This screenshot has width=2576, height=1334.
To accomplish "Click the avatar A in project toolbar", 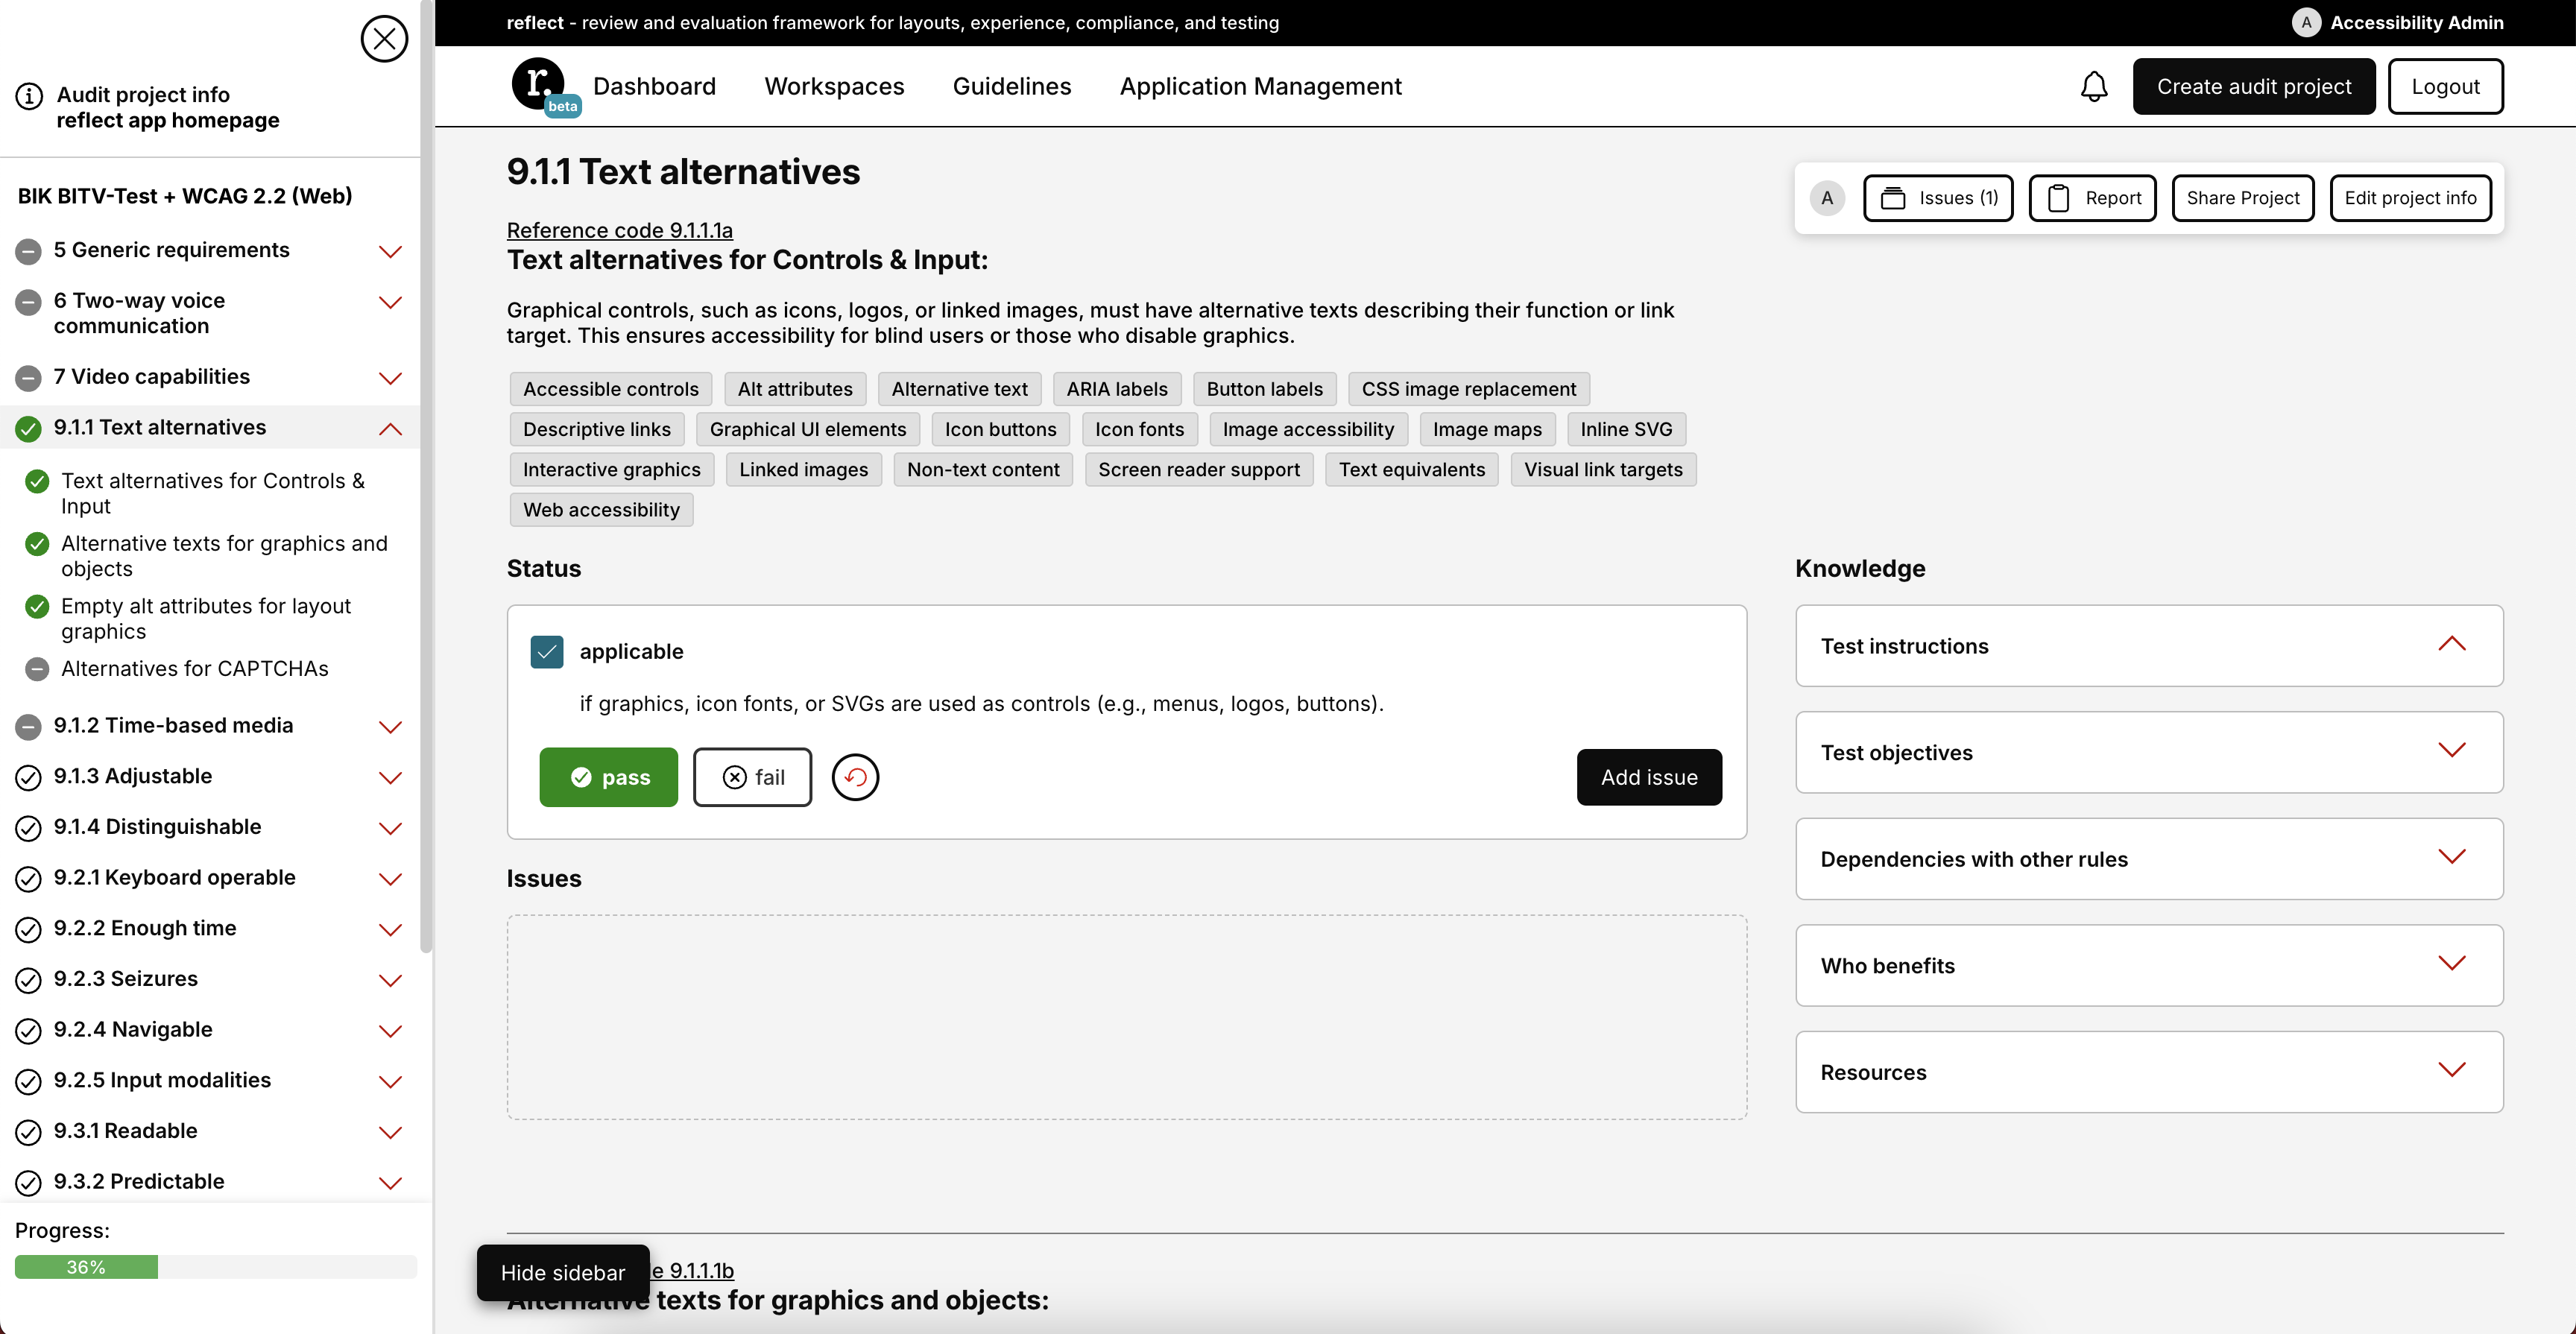I will [x=1827, y=198].
